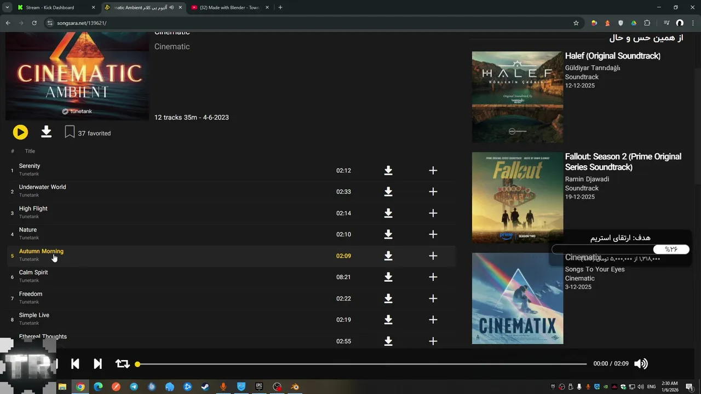
Task: Open the Chrome profile avatar
Action: (x=680, y=23)
